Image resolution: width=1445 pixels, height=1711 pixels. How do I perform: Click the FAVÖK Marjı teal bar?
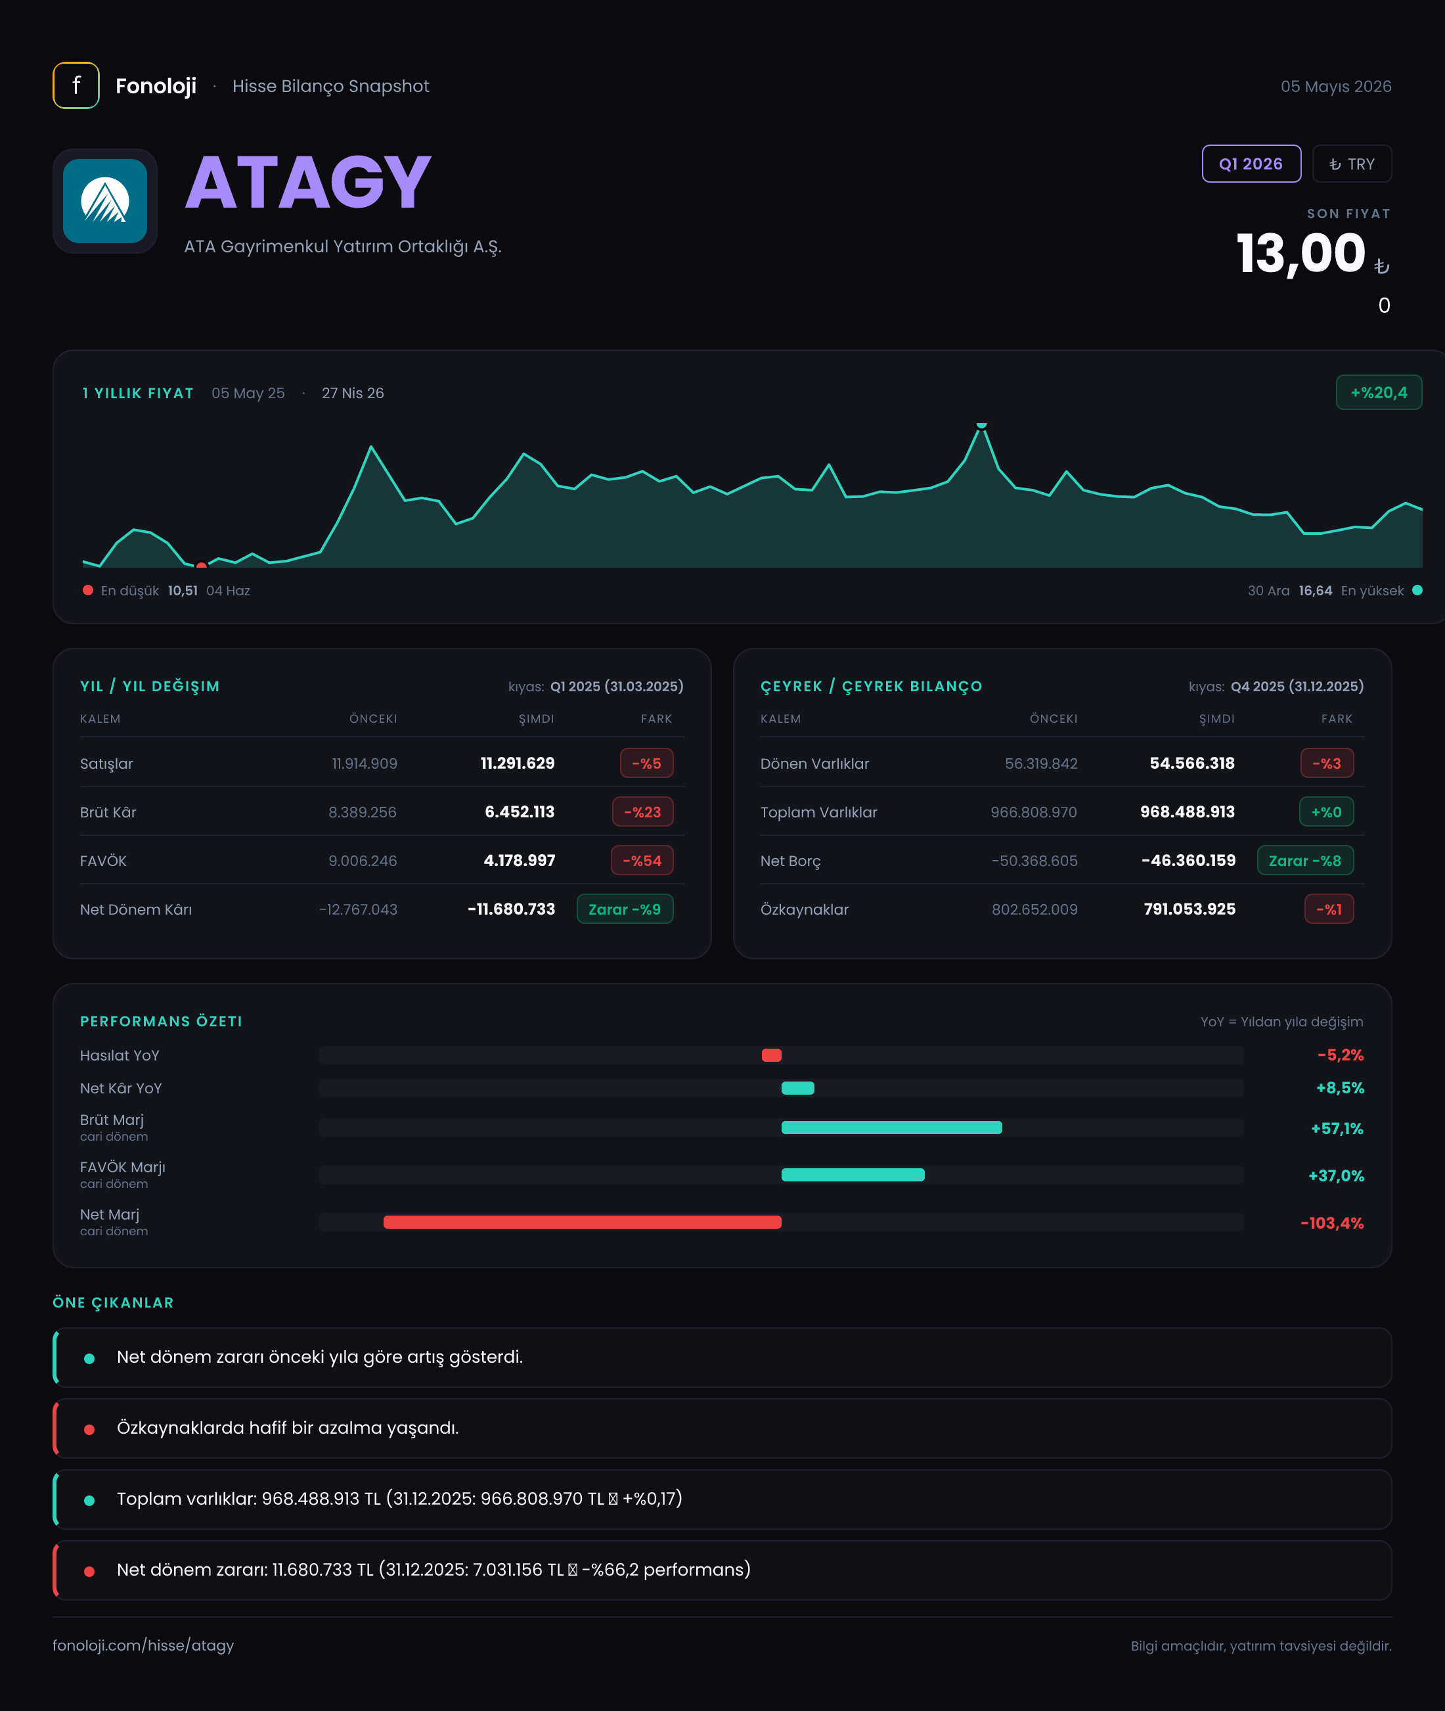point(853,1174)
